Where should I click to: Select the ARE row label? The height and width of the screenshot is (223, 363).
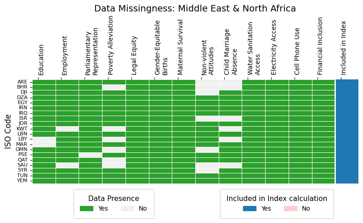tap(22, 82)
